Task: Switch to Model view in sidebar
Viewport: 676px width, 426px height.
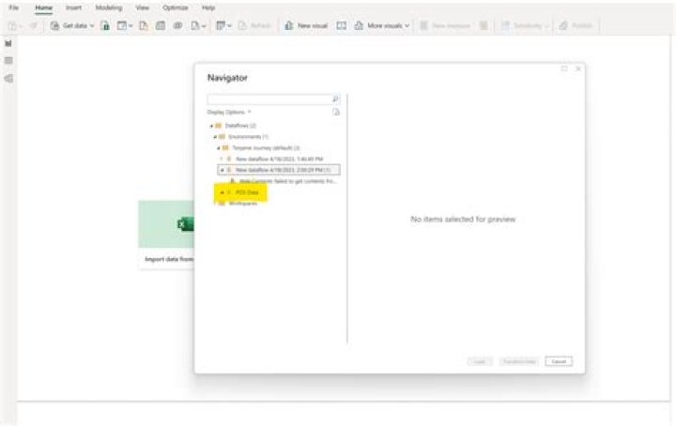Action: click(8, 79)
